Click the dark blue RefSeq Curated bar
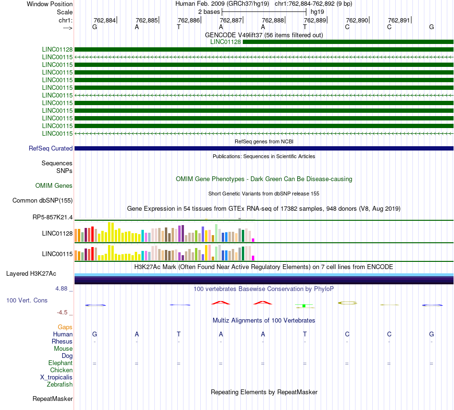This screenshot has height=410, width=454. [264, 148]
